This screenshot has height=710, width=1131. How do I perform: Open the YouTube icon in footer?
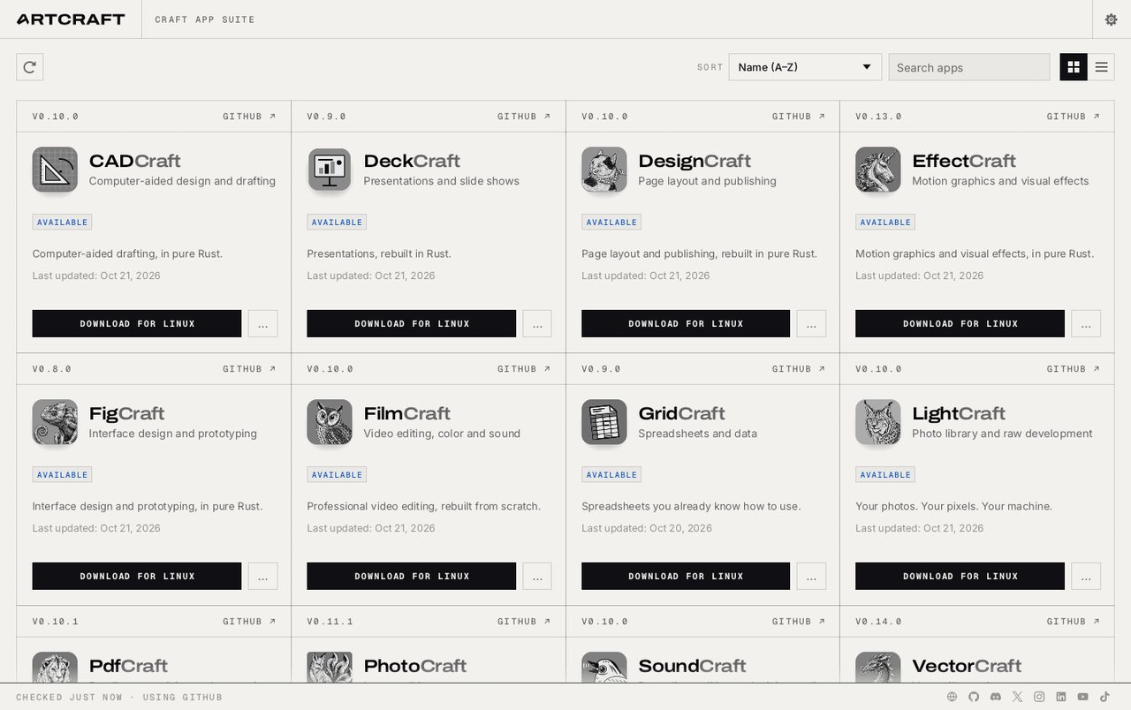tap(1082, 697)
